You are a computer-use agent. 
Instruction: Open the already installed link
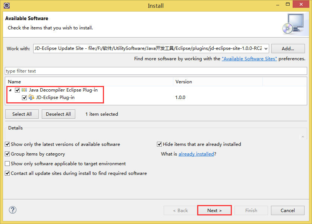tap(196, 154)
